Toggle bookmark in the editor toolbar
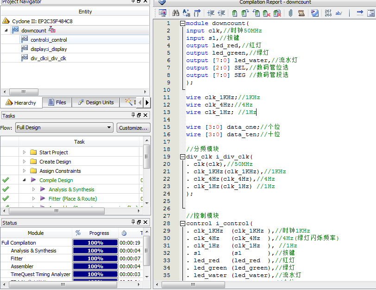This screenshot has height=290, width=376. pyautogui.click(x=235, y=13)
